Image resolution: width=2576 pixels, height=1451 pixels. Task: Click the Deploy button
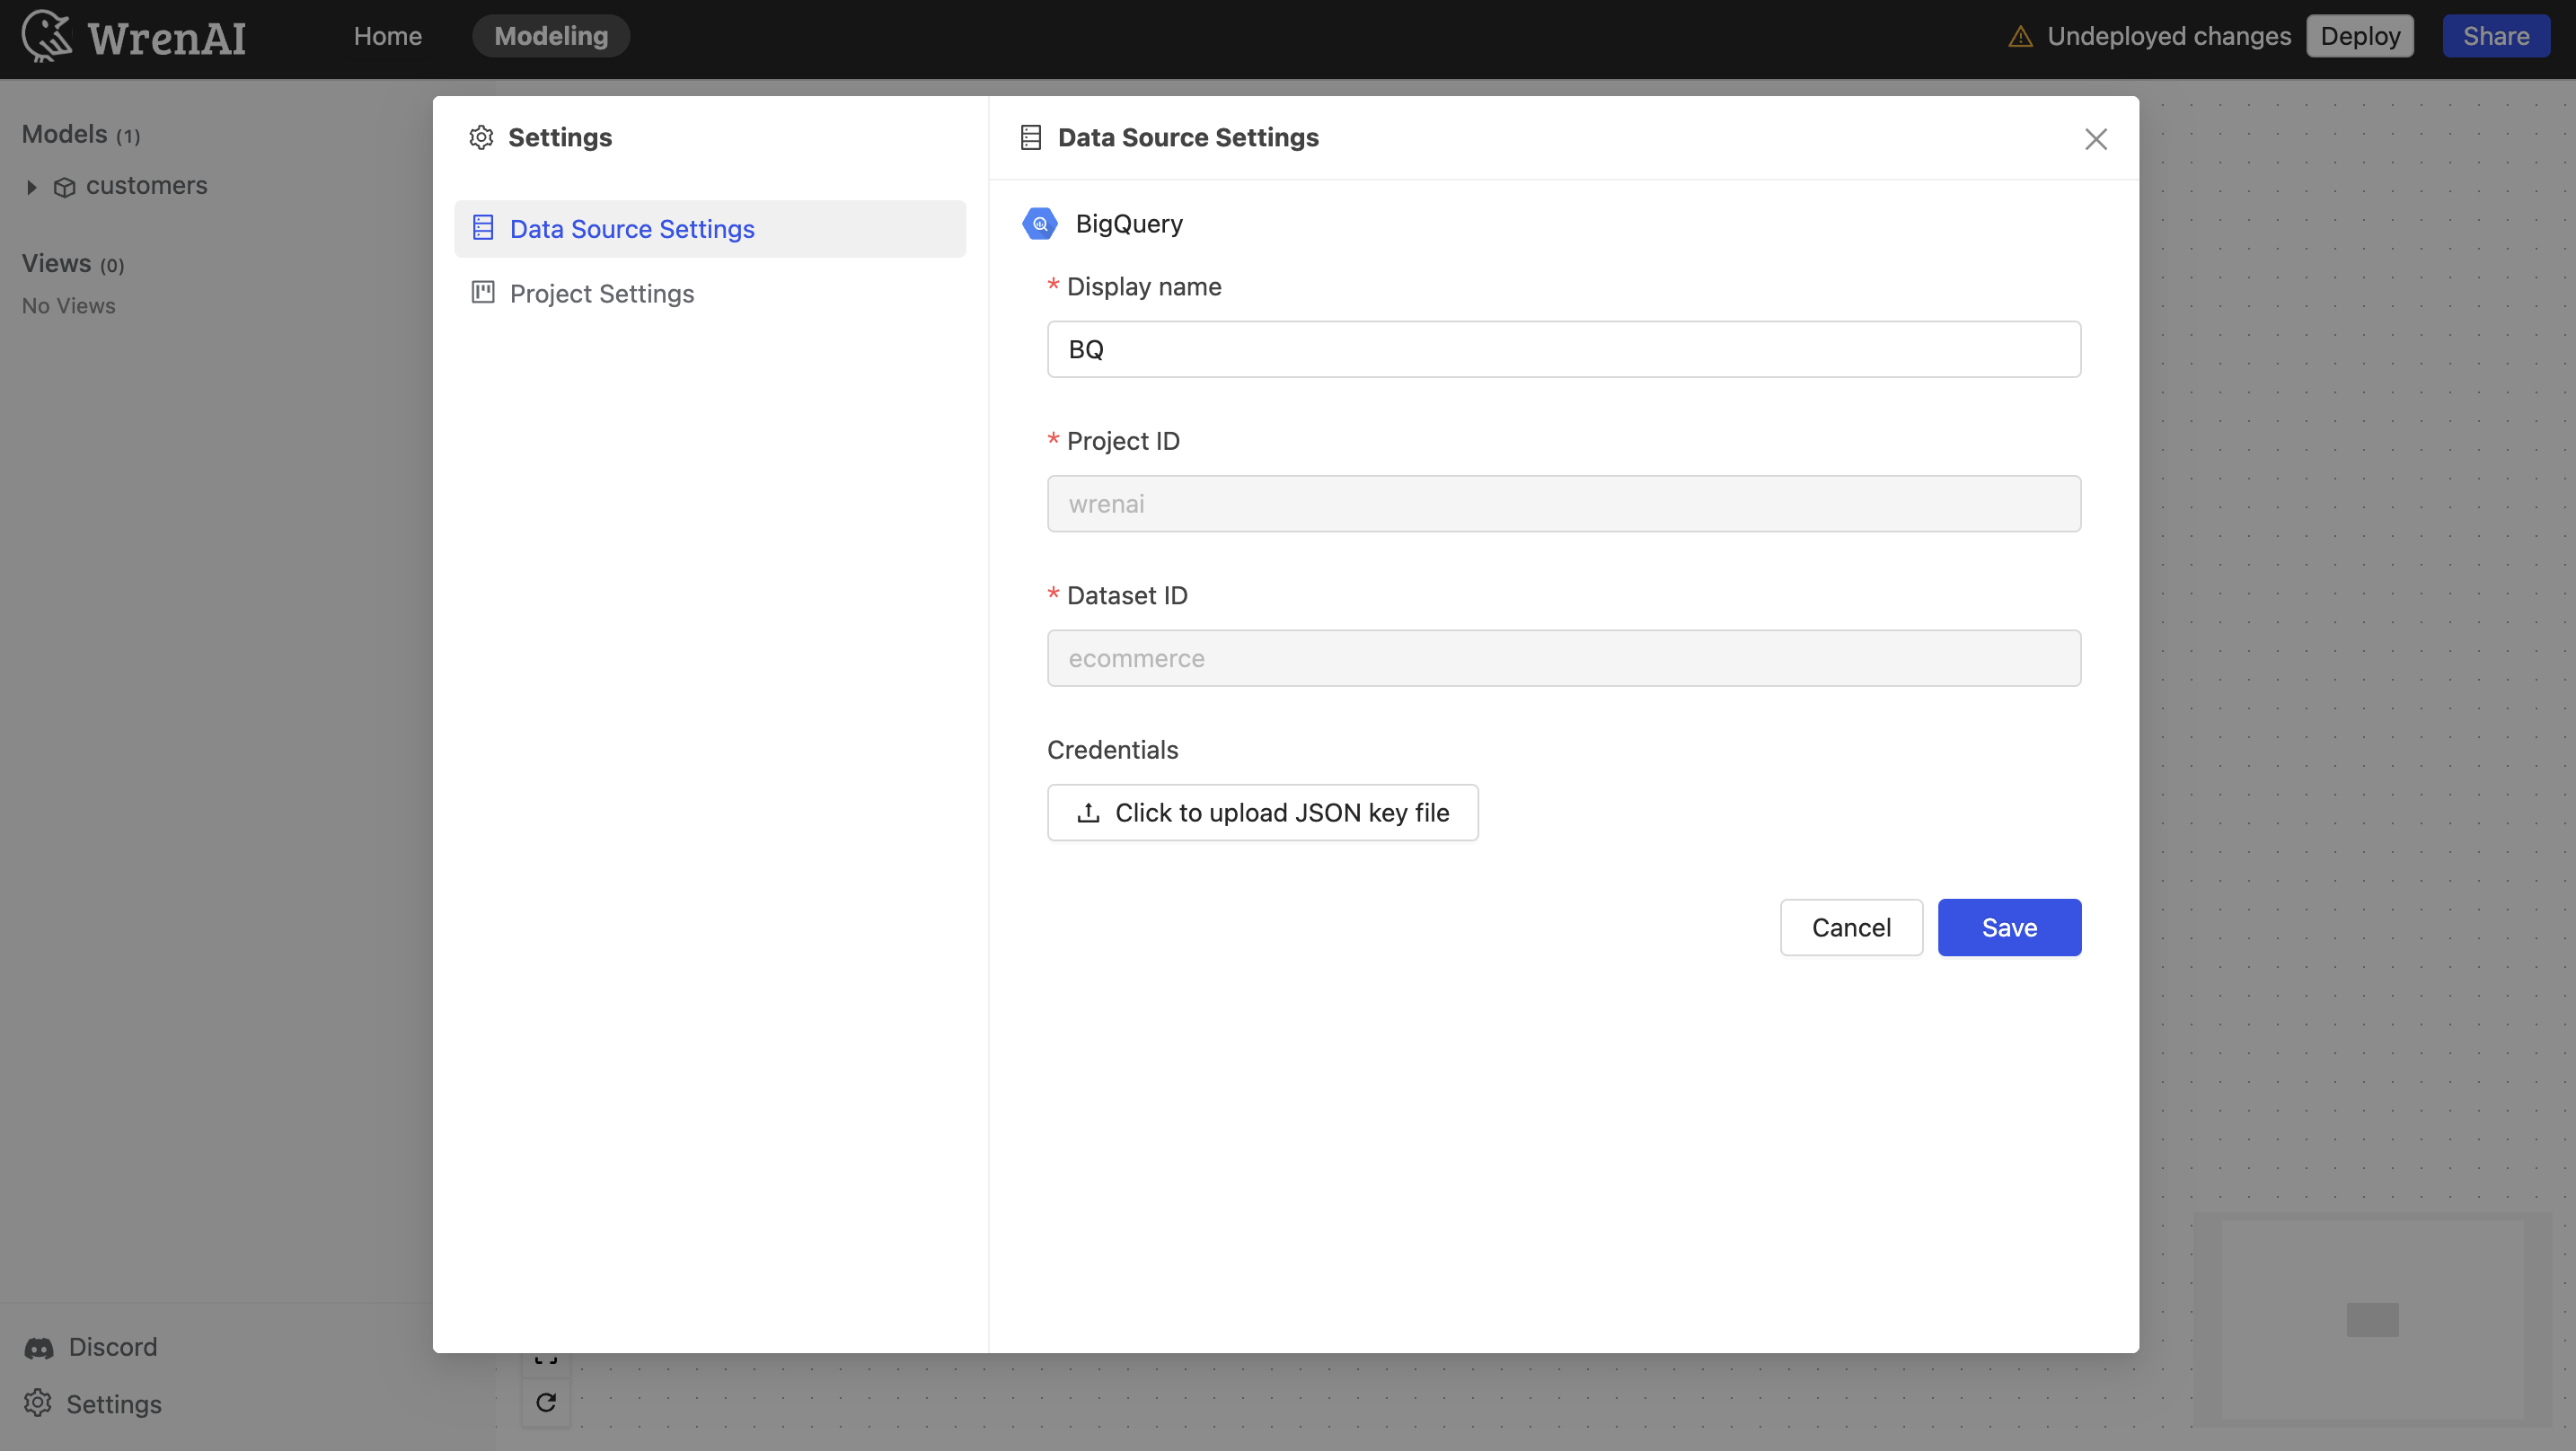pos(2360,36)
